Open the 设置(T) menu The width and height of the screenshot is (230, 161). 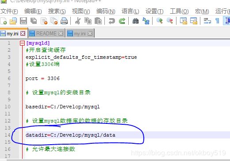(154, 11)
